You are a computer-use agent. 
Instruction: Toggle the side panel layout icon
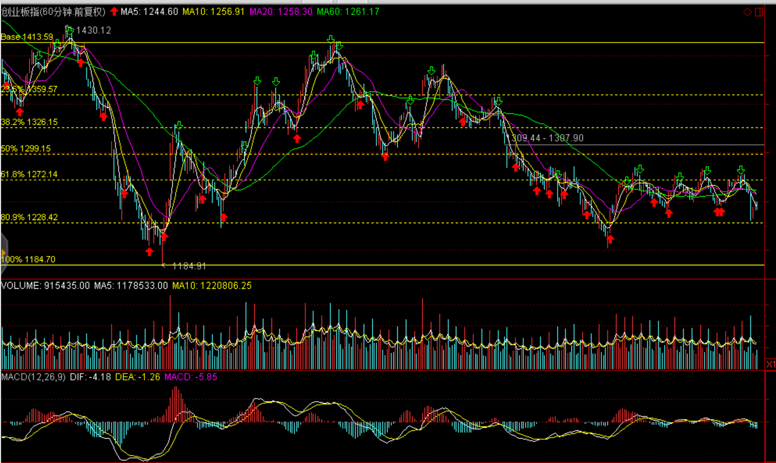759,12
